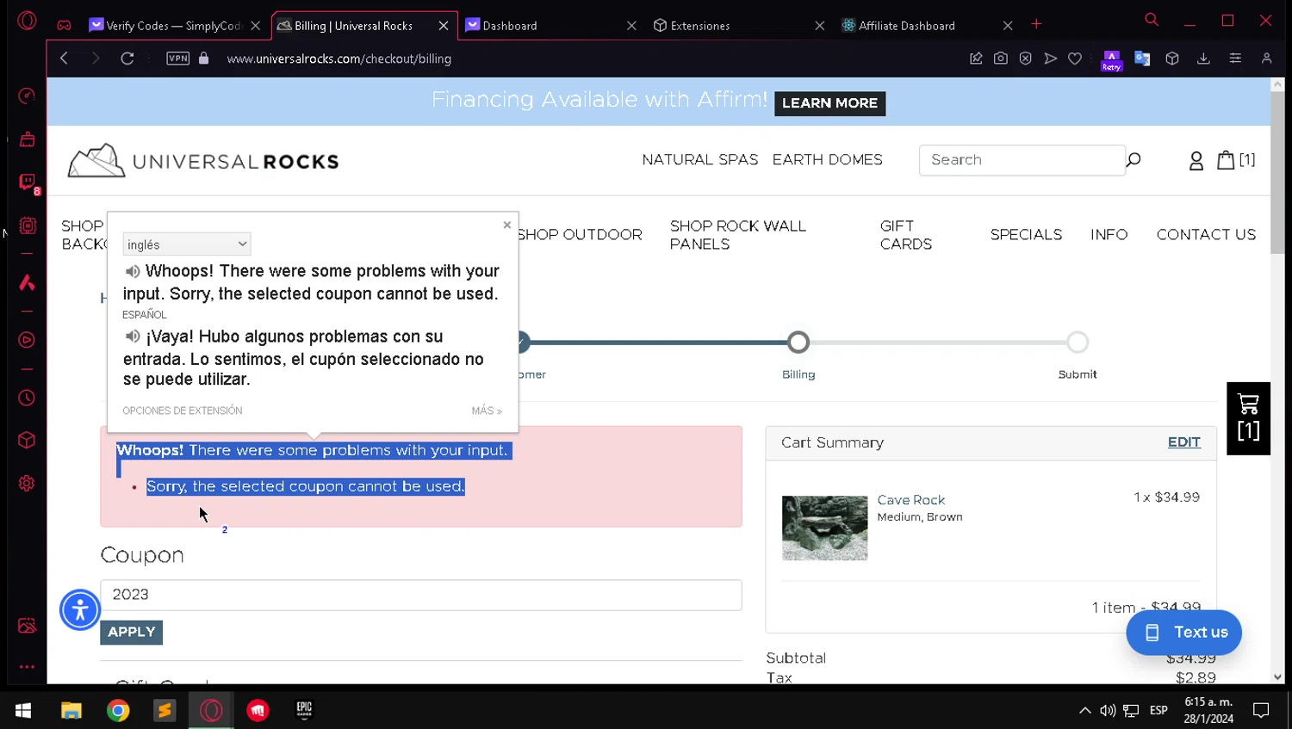
Task: Click the Universal Rocks logo
Action: click(x=203, y=161)
